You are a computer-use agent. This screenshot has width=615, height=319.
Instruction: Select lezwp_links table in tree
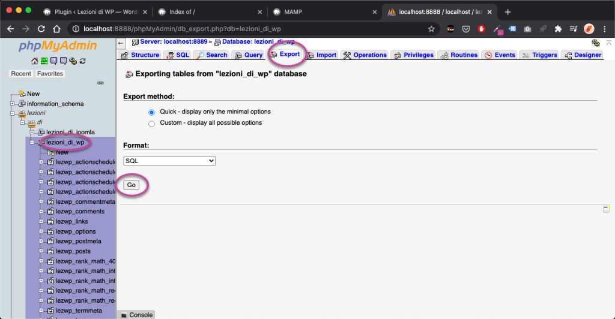tap(72, 221)
